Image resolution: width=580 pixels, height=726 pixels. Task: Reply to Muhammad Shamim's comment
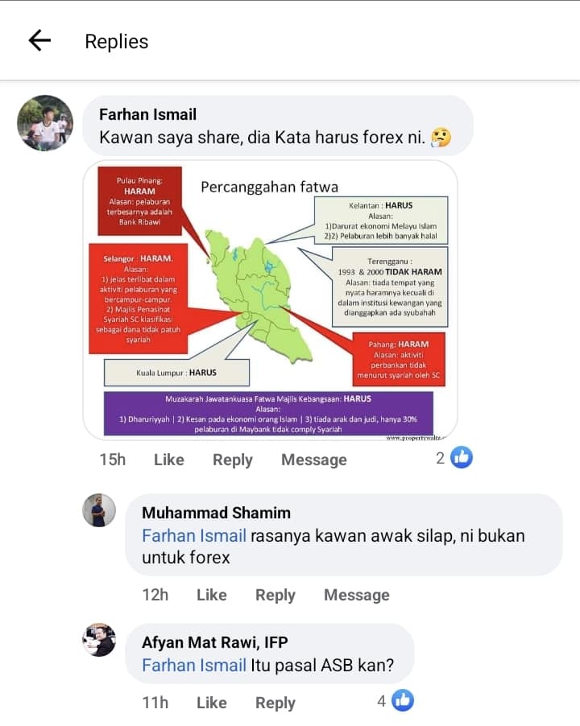click(275, 595)
